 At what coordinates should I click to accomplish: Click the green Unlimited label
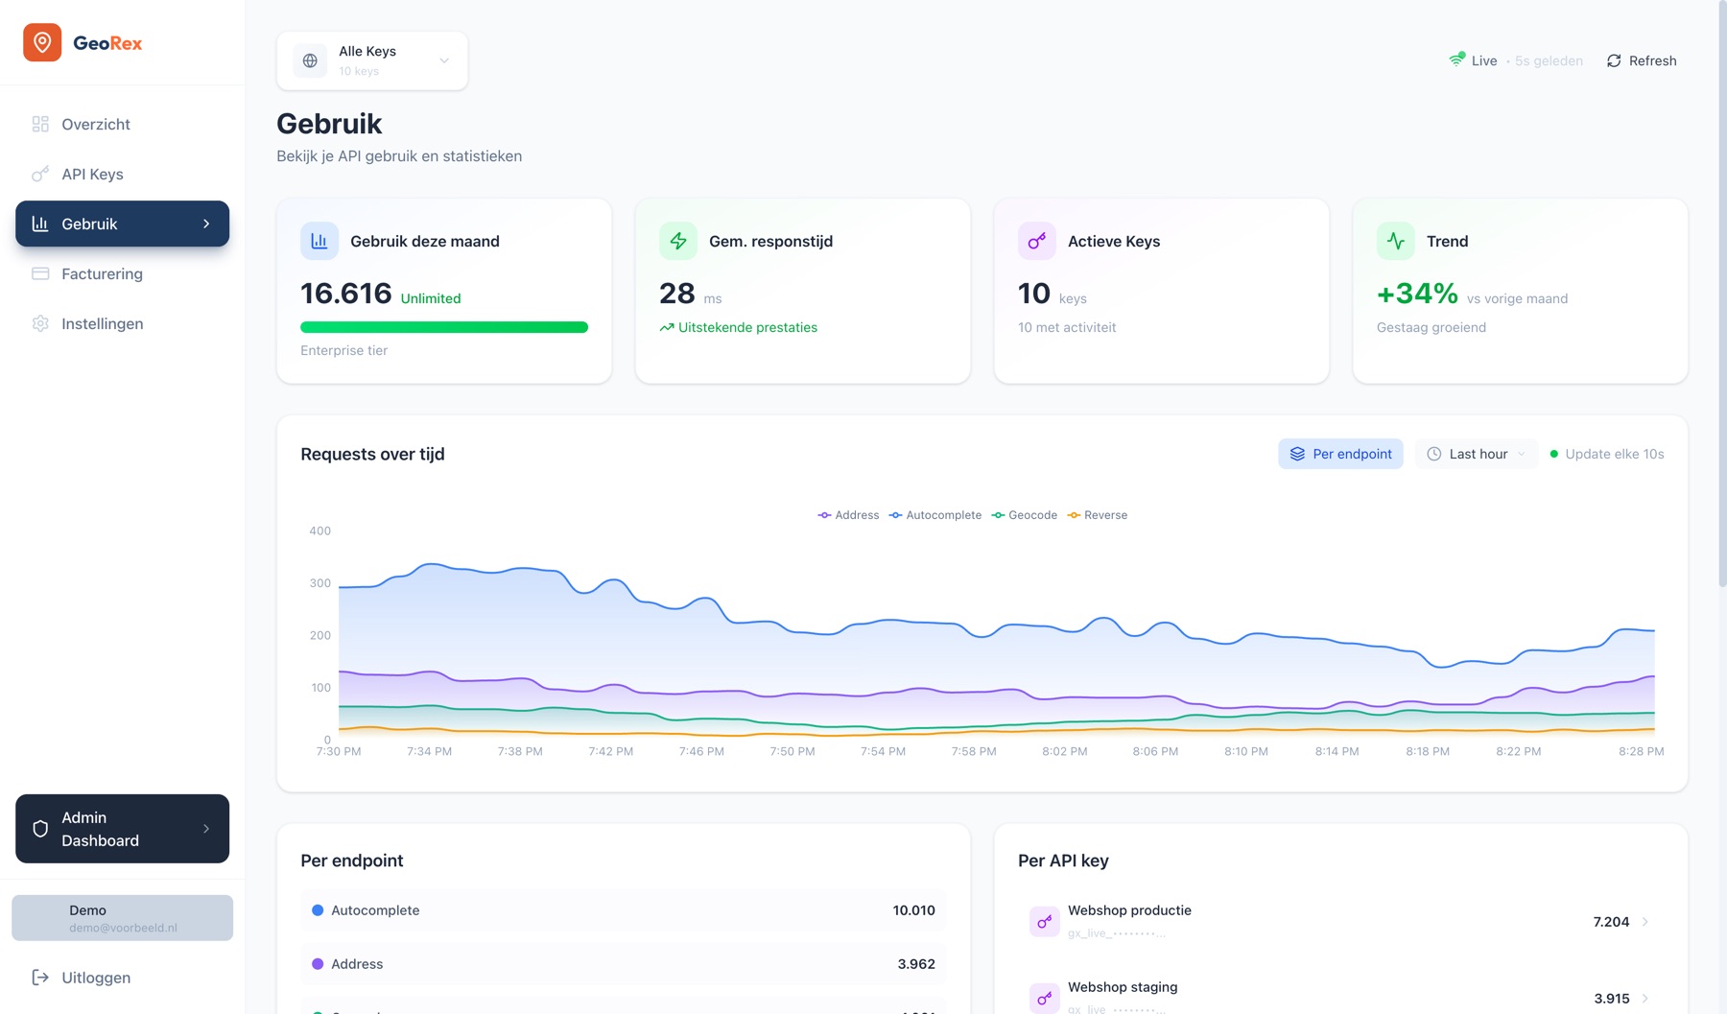(x=431, y=298)
